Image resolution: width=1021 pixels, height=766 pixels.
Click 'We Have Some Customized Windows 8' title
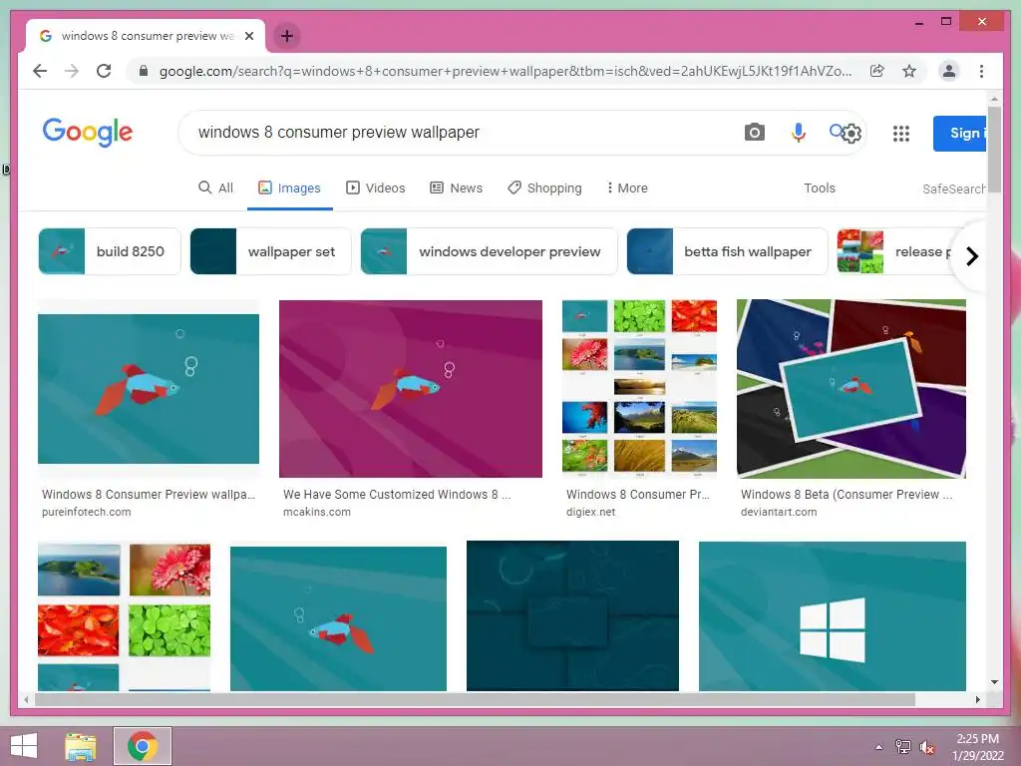point(397,495)
